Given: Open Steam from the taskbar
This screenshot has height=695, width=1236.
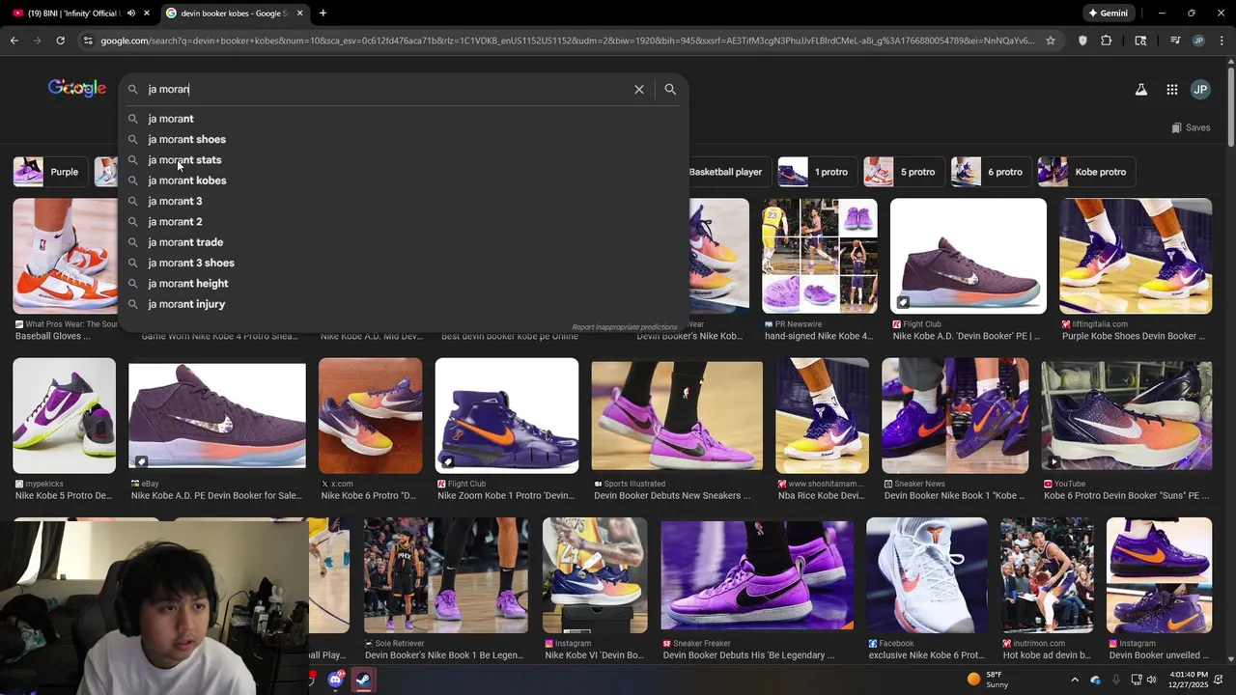Looking at the screenshot, I should pos(363,680).
